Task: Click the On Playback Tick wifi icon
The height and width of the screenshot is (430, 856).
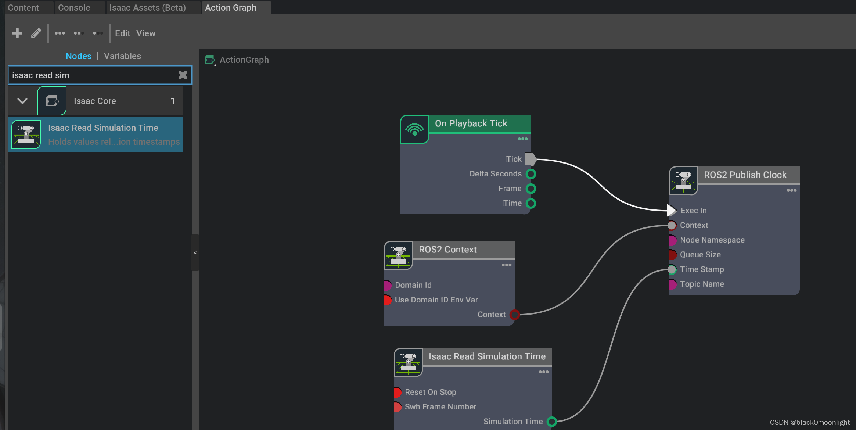Action: pos(414,129)
